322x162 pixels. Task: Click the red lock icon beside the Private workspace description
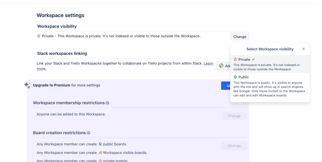pos(39,36)
